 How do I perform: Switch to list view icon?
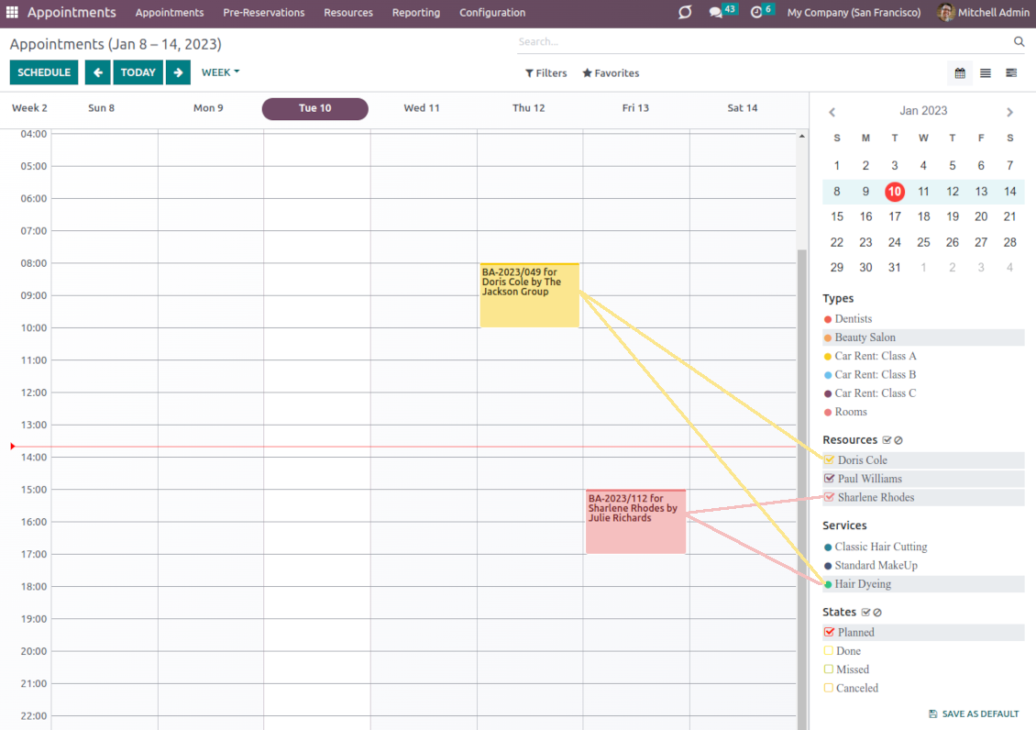tap(986, 73)
